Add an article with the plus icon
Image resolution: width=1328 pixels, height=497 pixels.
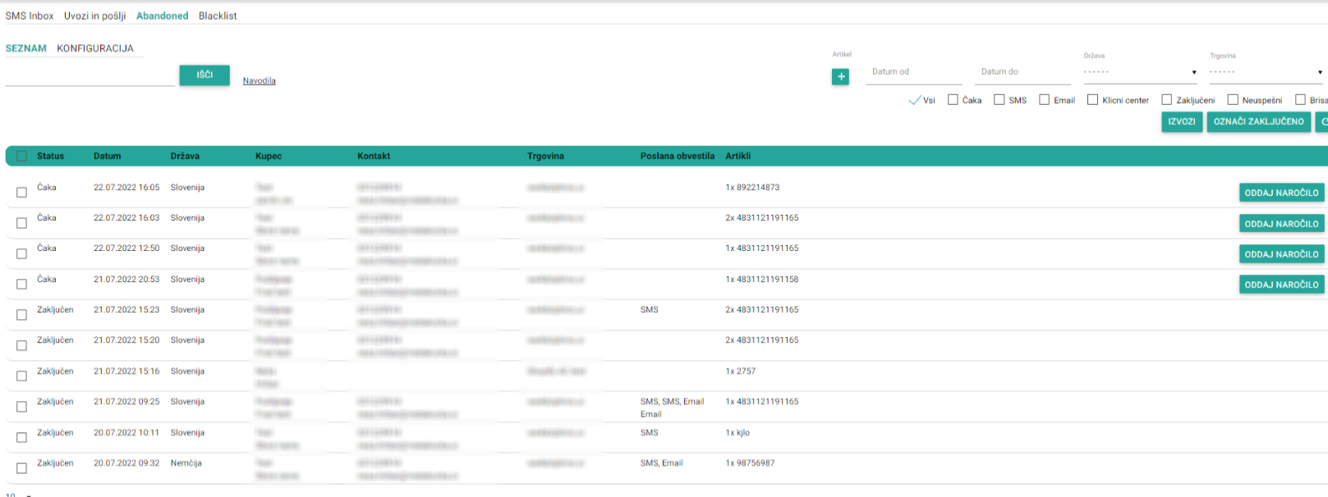840,76
